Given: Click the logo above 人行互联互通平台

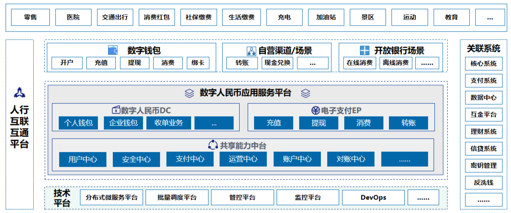Looking at the screenshot, I should [x=20, y=92].
